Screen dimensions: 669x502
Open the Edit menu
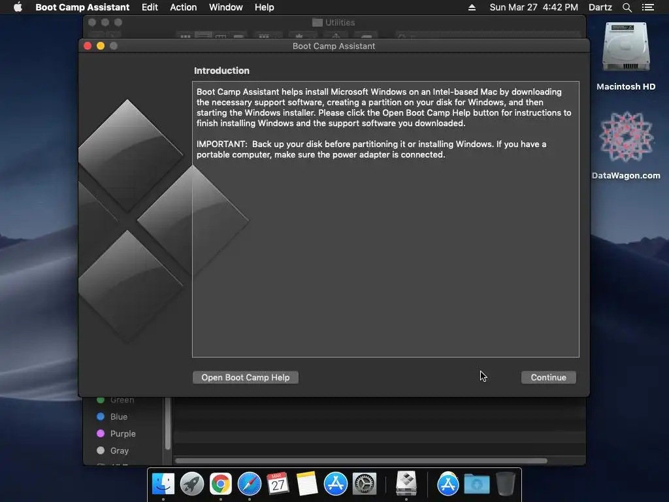pyautogui.click(x=150, y=7)
